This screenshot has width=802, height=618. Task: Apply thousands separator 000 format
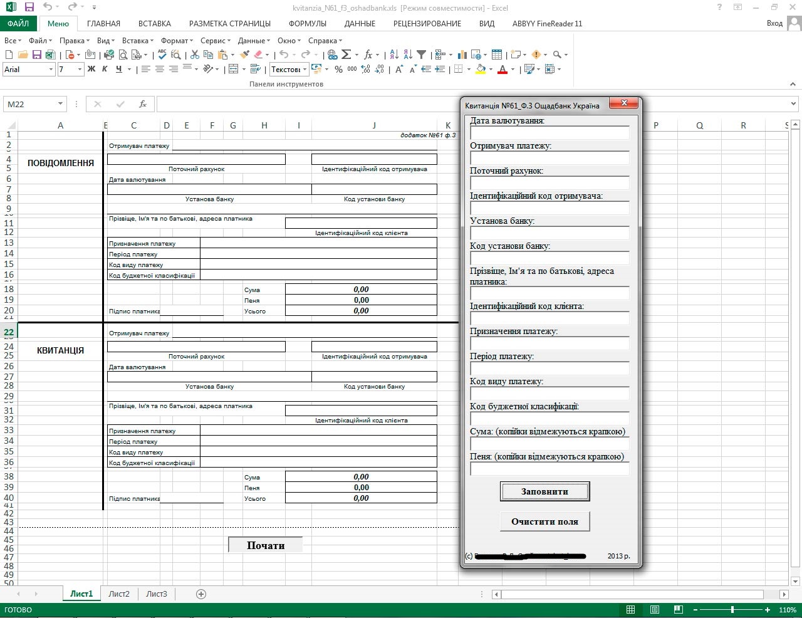pos(352,70)
